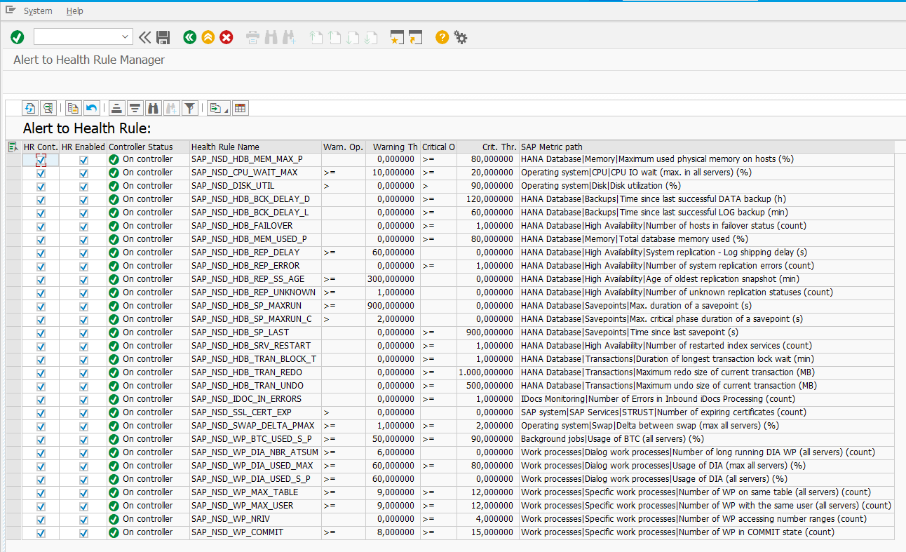Uncheck HR Cont. for SAP_NSD_SSL_CERT_EXP

tap(41, 413)
